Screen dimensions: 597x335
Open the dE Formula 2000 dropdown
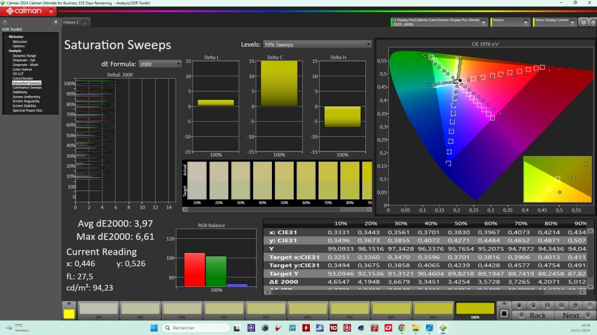pyautogui.click(x=160, y=64)
